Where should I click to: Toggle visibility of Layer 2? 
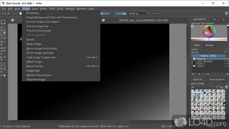192,64
